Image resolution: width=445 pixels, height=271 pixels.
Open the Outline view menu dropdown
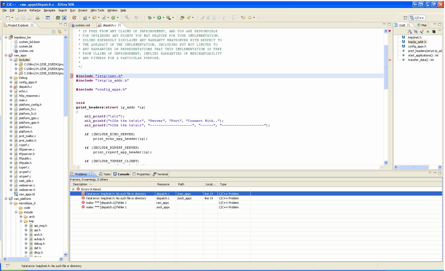point(439,31)
